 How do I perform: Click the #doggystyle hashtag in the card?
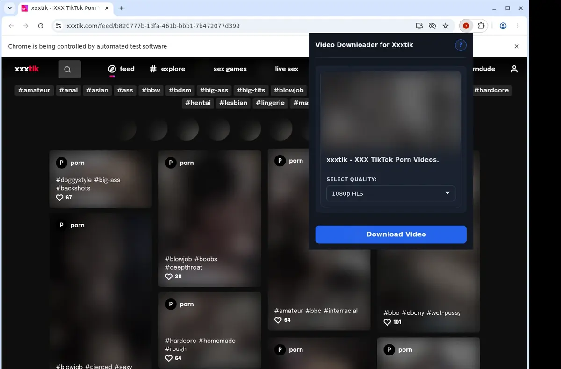pyautogui.click(x=74, y=180)
